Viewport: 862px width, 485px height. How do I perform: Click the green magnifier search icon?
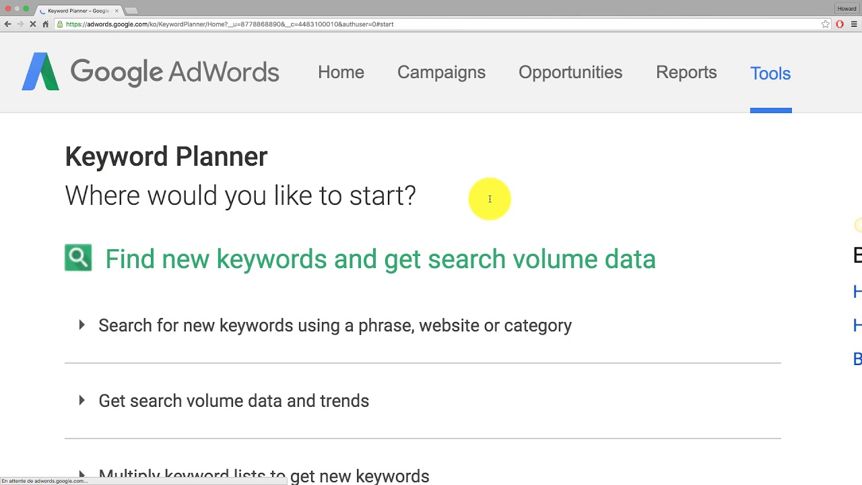[78, 258]
